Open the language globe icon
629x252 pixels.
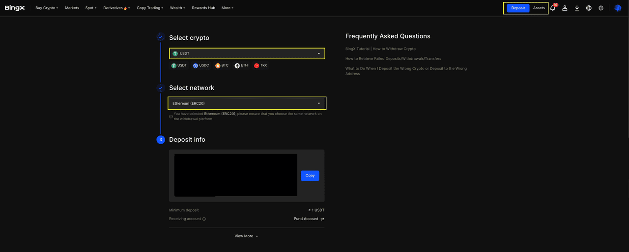tap(589, 8)
